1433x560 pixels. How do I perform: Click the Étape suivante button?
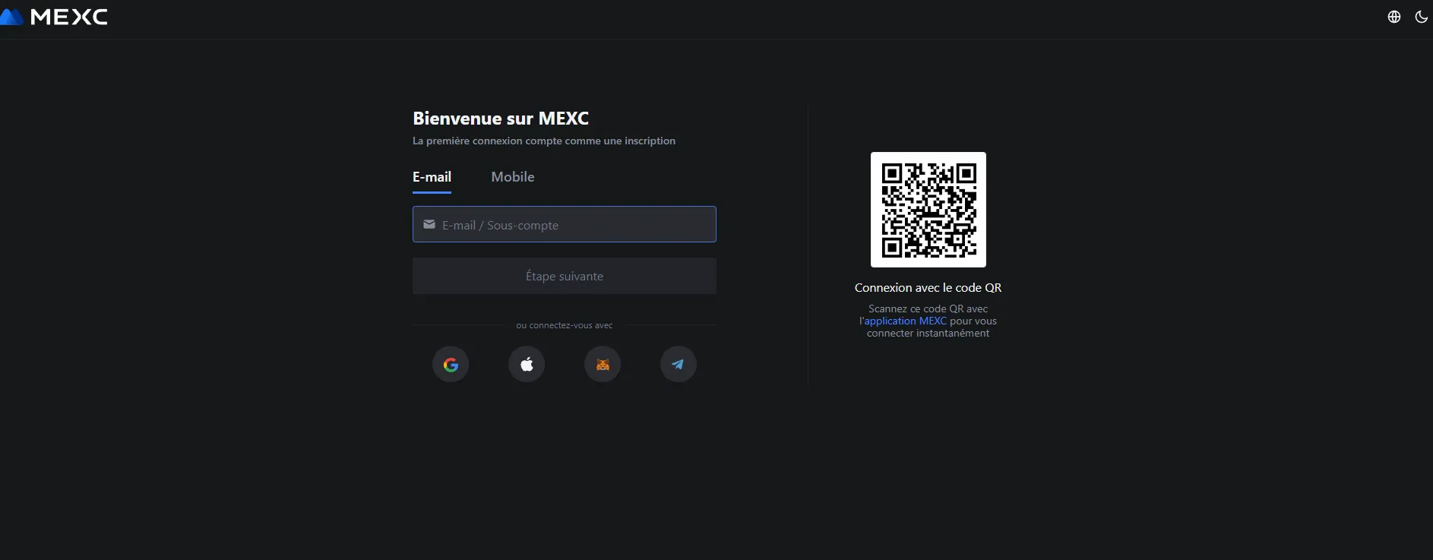[x=565, y=276]
